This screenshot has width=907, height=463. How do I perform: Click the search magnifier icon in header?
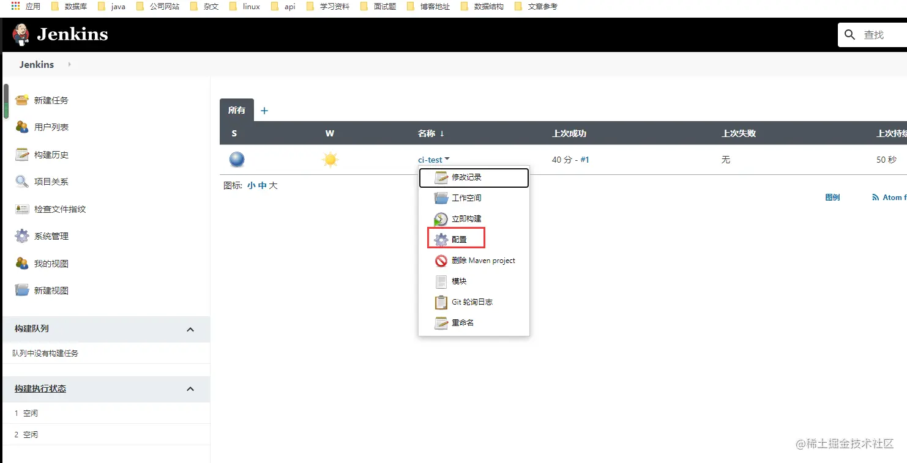[x=850, y=35]
